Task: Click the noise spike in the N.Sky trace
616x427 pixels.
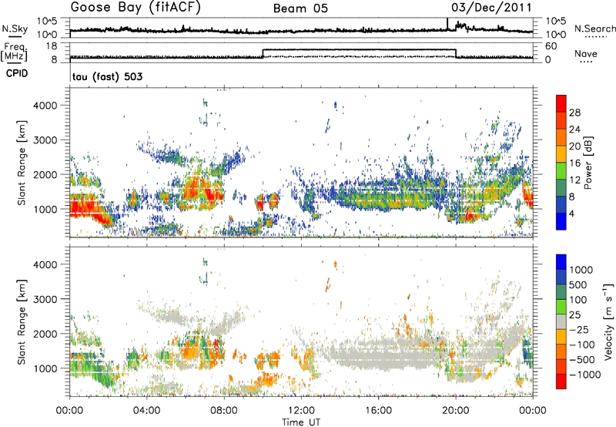Action: [447, 24]
